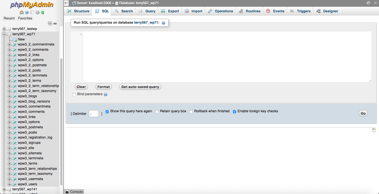Enable Rollback when finished checkbox
Screen dimensions: 379x194
click(191, 111)
